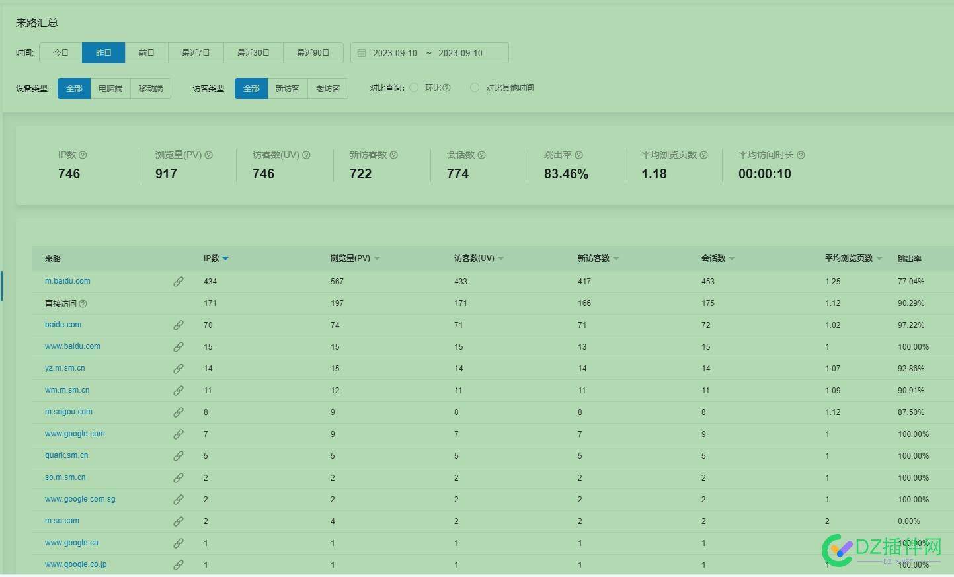Image resolution: width=954 pixels, height=577 pixels.
Task: Show help icon beside 直接访问 row
Action: [83, 304]
